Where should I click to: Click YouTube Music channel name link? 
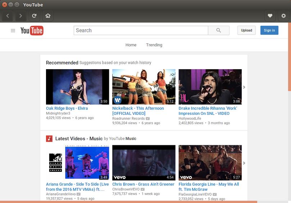click(123, 138)
